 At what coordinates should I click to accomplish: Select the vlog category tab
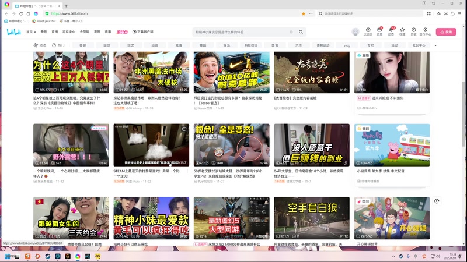coord(347,45)
